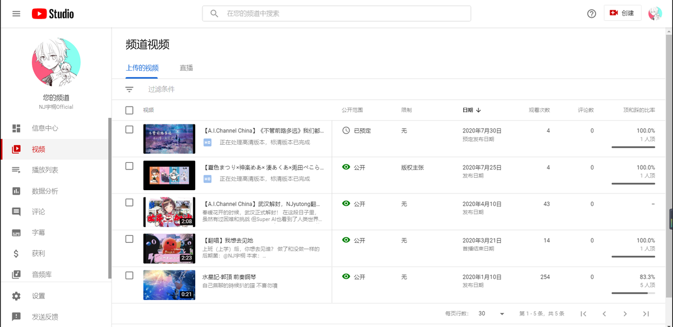
Task: Click the 评论数 column header
Action: click(x=586, y=110)
